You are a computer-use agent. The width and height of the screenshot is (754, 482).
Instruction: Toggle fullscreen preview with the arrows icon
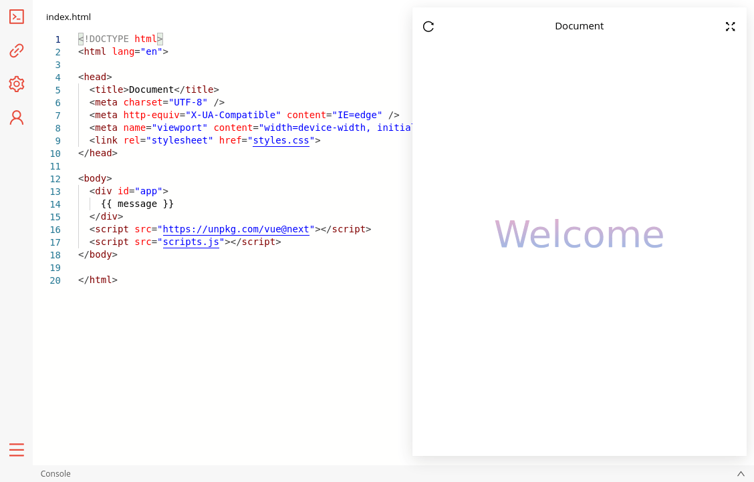(x=730, y=27)
